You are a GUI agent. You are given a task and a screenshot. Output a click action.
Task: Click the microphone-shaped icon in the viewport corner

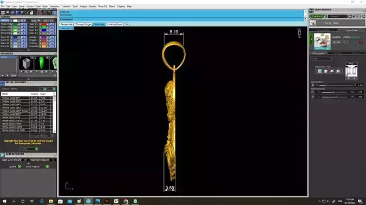point(299,33)
